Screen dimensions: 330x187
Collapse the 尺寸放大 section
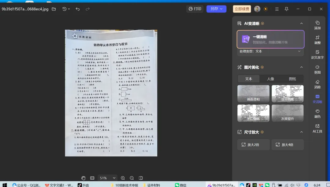tap(301, 132)
